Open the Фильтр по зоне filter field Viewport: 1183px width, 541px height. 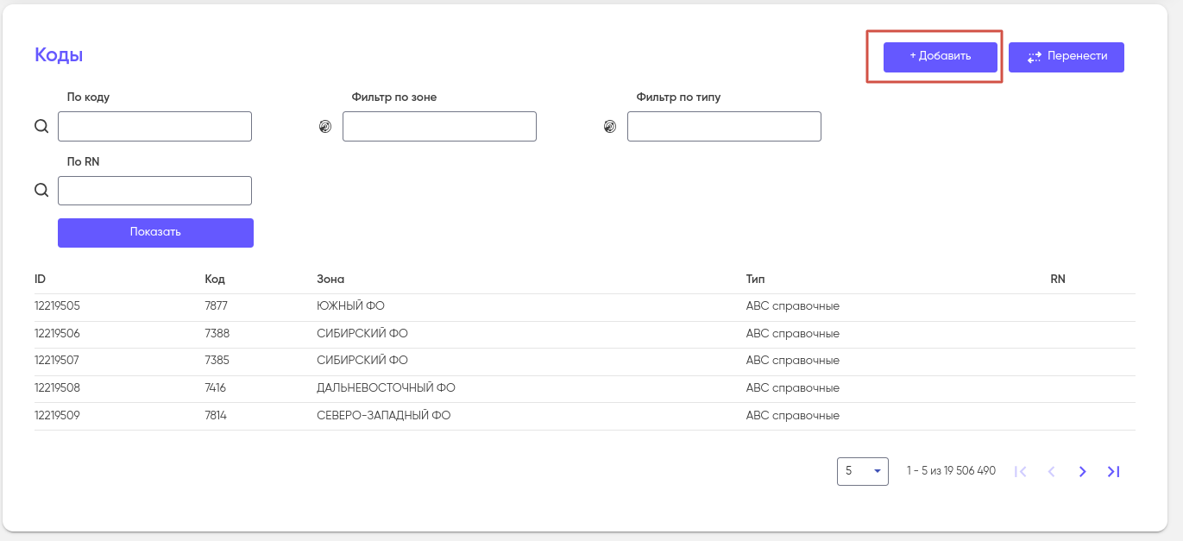[x=439, y=127]
